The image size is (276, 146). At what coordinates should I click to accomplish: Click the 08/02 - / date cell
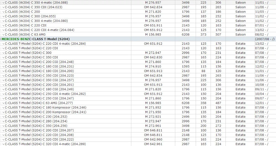pyautogui.click(x=262, y=34)
